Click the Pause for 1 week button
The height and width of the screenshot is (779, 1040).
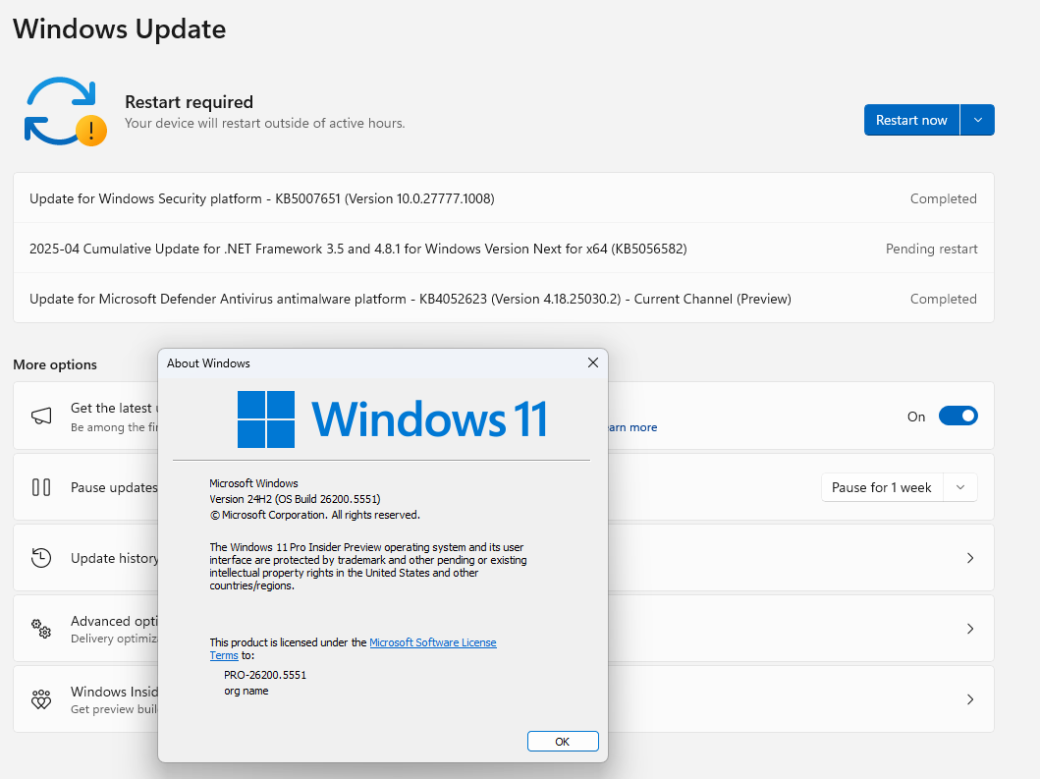[x=882, y=487]
